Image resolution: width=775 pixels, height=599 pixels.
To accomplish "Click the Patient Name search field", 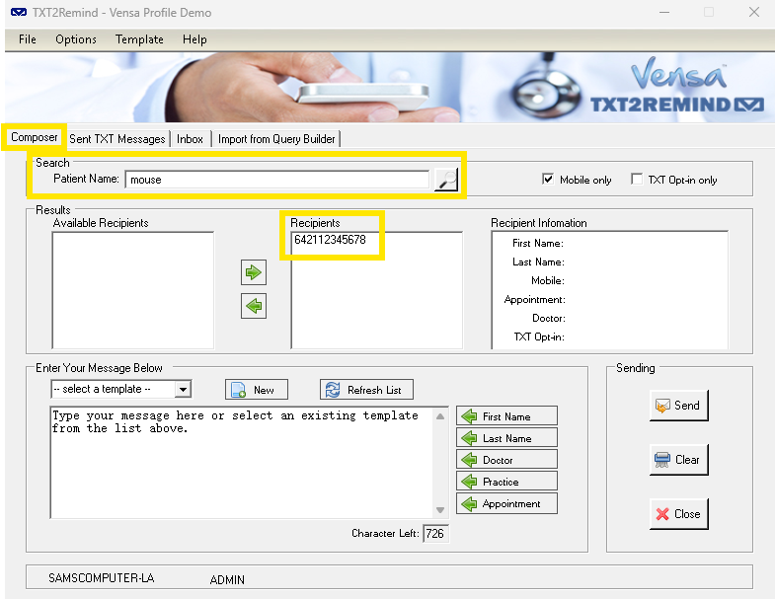I will [x=276, y=180].
